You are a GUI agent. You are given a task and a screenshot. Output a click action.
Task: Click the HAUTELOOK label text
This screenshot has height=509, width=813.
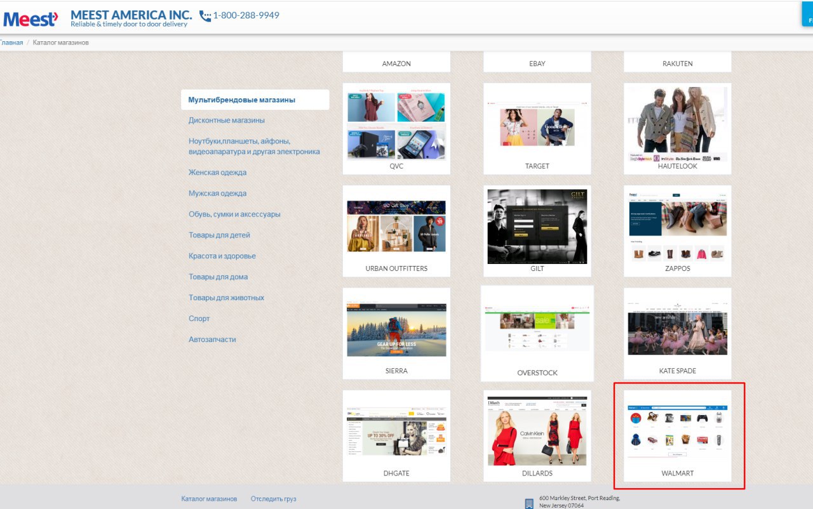tap(678, 166)
